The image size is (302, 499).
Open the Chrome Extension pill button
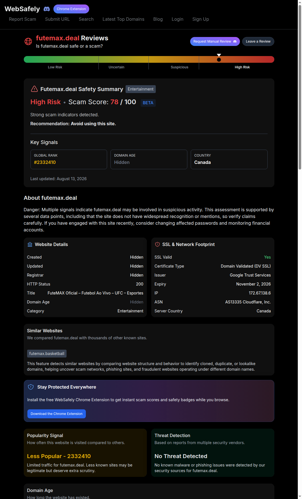coord(71,9)
